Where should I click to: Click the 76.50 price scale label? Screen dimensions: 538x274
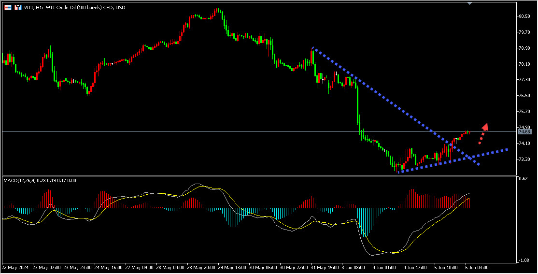tap(524, 96)
